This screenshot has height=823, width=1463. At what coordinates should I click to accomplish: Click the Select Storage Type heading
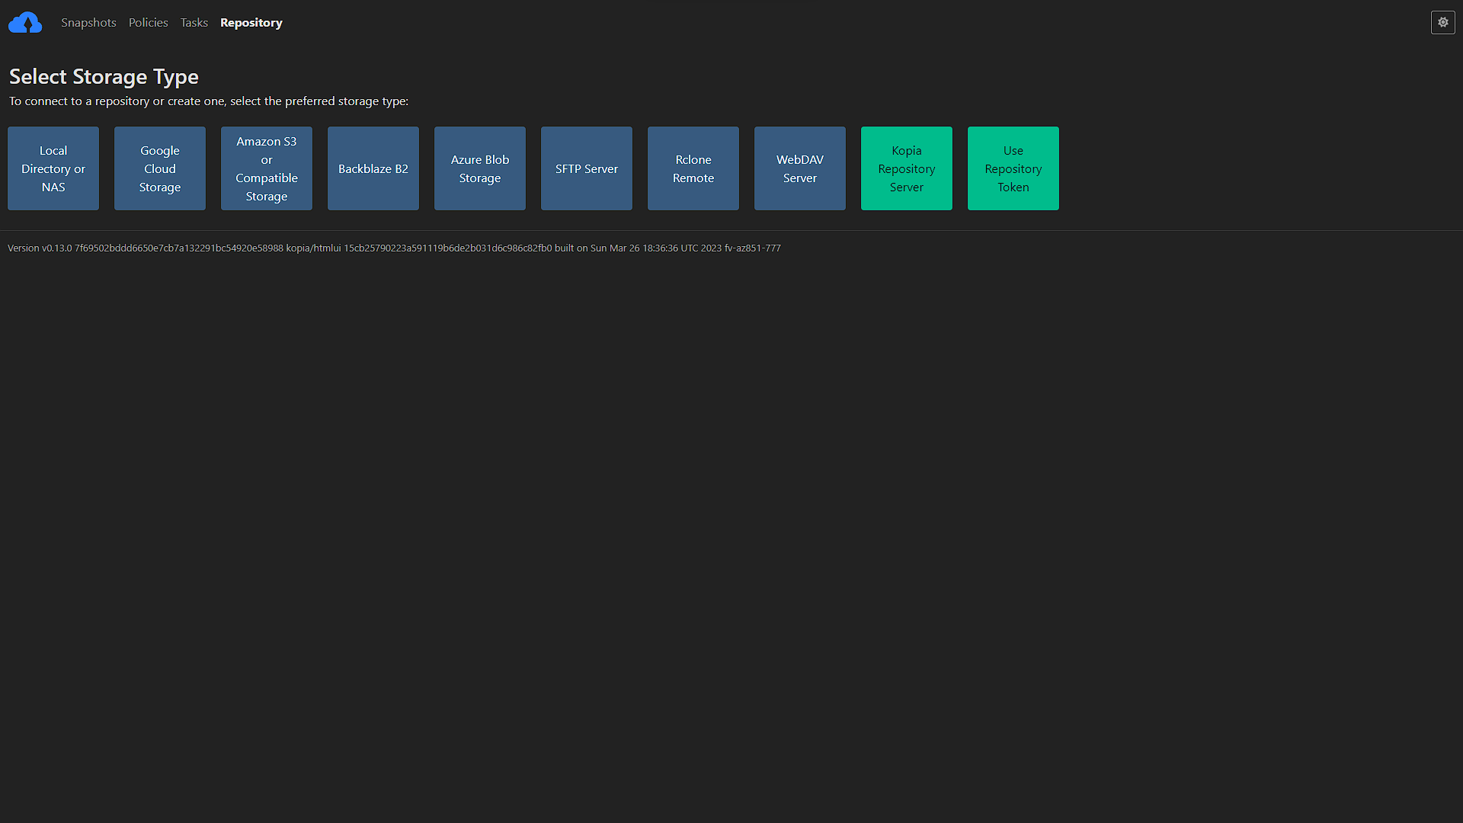[x=103, y=76]
